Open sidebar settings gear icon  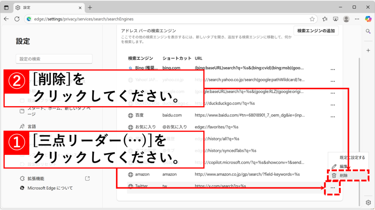pos(368,203)
